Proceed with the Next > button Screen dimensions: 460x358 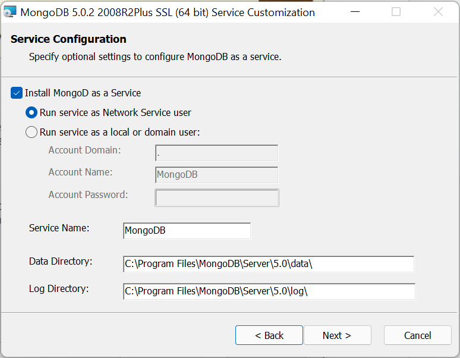338,335
